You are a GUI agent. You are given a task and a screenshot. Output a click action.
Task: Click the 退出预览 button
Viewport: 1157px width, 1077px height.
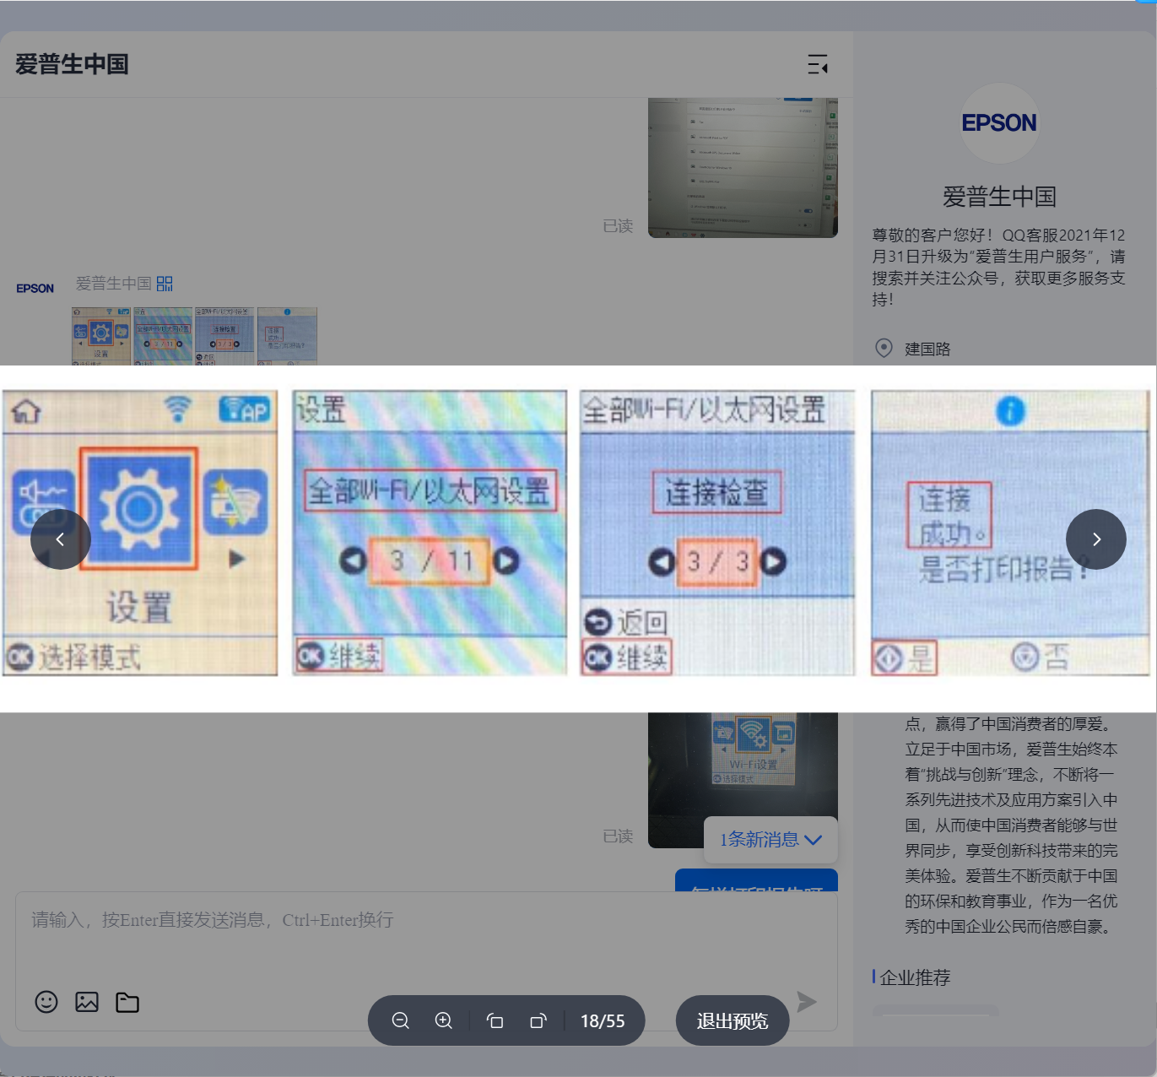733,1020
